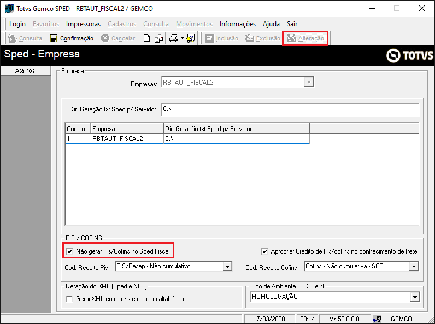Close the Totvs Gemco SPED window
This screenshot has height=324, width=435.
click(422, 8)
